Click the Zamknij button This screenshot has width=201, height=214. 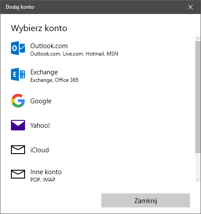[x=146, y=200]
